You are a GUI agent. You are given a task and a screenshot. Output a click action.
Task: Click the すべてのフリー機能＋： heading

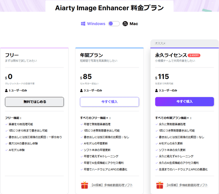pyautogui.click(x=95, y=118)
